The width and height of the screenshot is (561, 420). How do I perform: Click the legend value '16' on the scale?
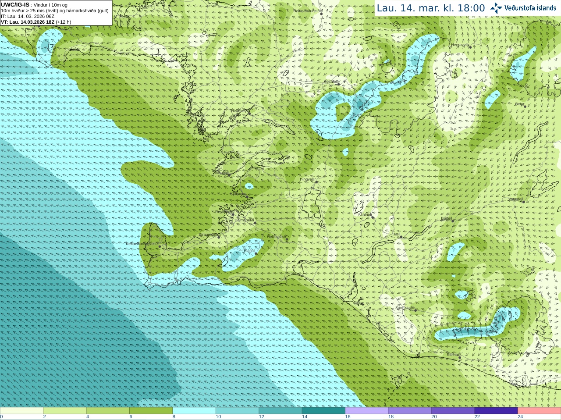coord(348,417)
